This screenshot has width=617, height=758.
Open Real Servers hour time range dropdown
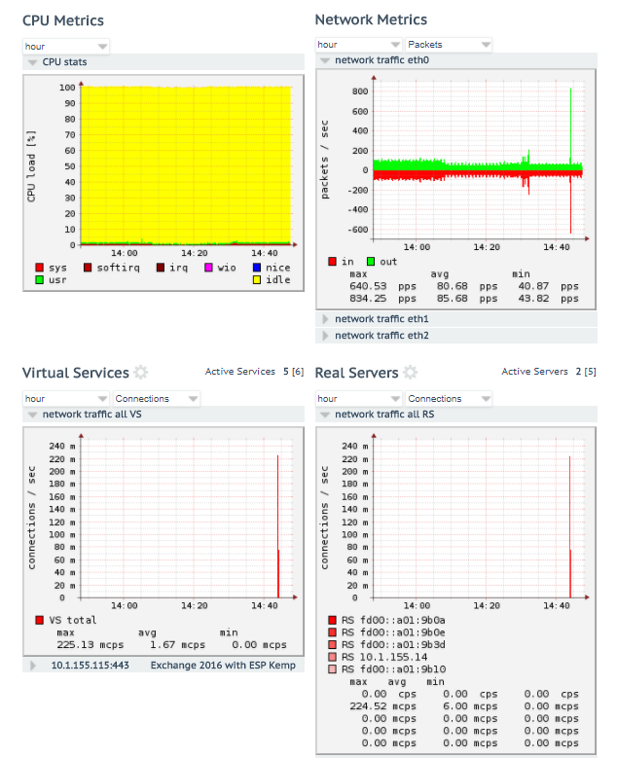pos(359,398)
